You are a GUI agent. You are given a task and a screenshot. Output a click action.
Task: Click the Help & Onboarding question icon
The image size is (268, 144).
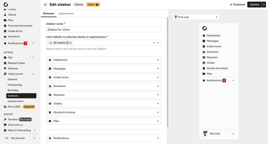(5, 130)
